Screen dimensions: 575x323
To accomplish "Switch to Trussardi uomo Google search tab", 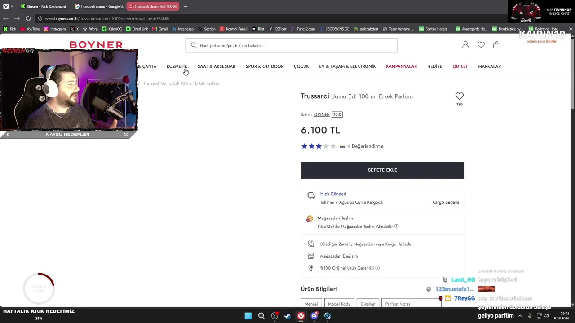I will (98, 6).
